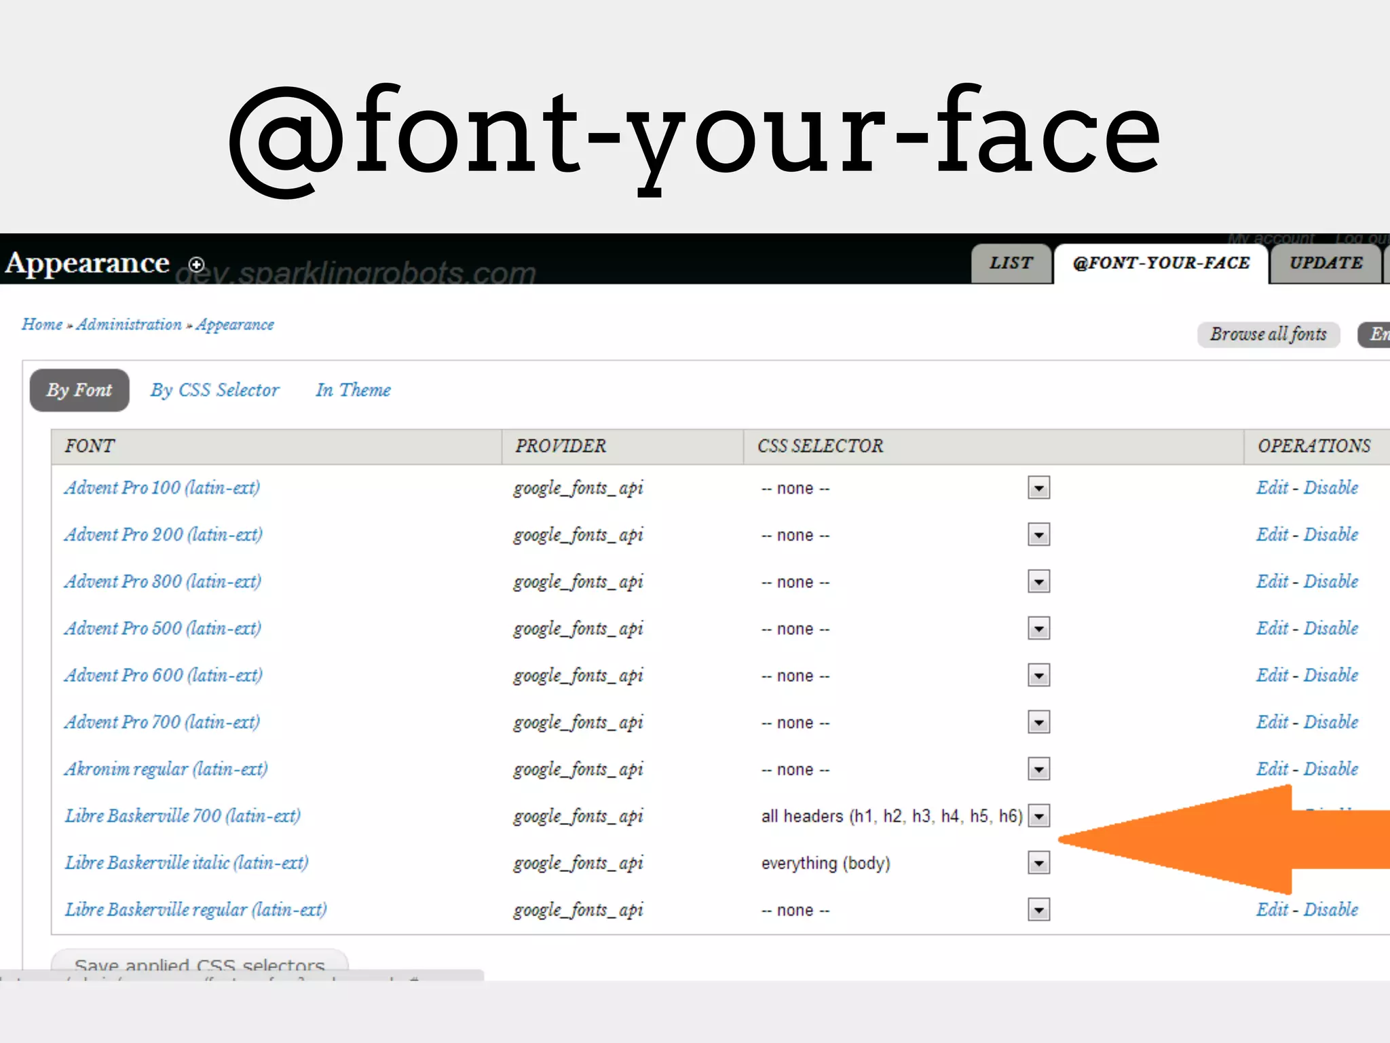Open the UPDATE tab

click(x=1326, y=263)
